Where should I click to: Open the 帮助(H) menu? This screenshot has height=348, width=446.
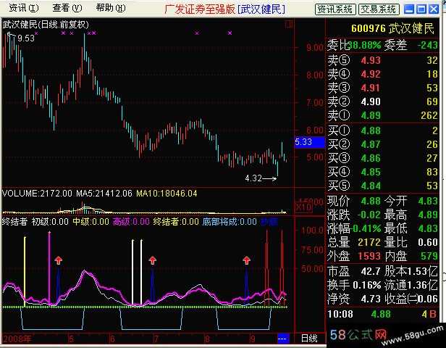[x=111, y=8]
